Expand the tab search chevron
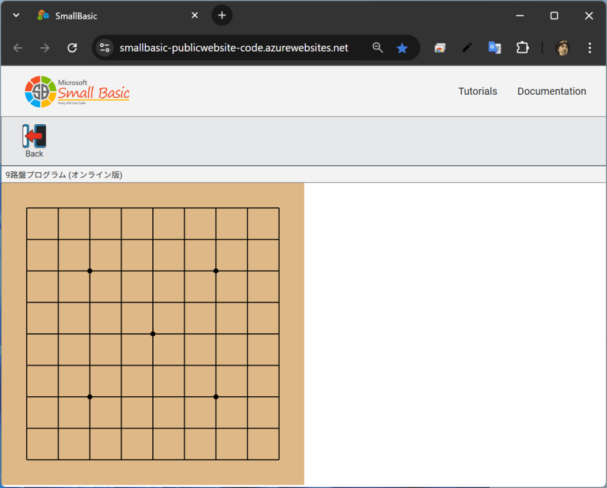 pos(16,15)
